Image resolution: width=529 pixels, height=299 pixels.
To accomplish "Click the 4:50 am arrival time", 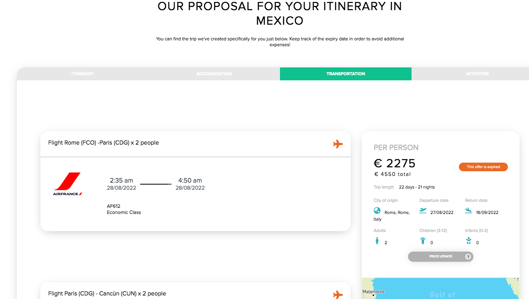I will pos(190,181).
